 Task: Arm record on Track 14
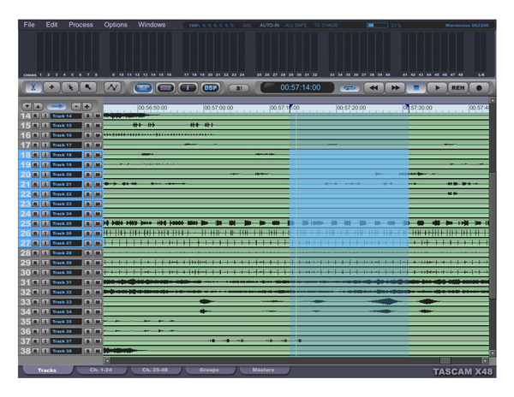(x=35, y=116)
